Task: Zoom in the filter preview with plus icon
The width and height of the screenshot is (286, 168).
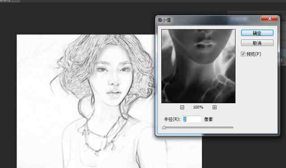Action: [214, 107]
